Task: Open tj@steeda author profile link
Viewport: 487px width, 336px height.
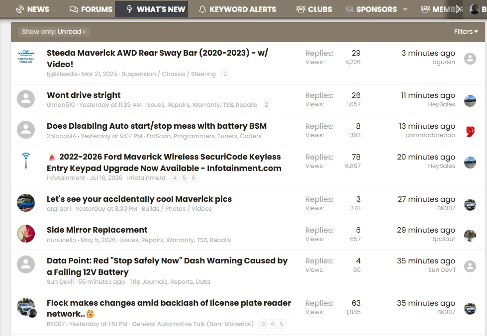Action: [x=62, y=74]
